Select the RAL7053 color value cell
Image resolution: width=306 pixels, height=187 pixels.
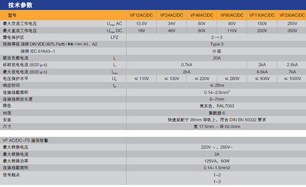click(x=216, y=106)
